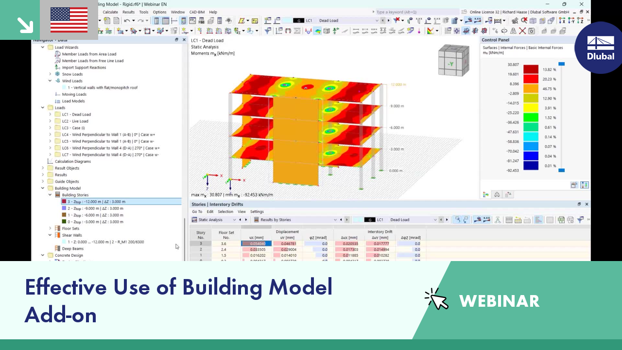Click the Excel export icon in Stories table toolbar

(561, 220)
